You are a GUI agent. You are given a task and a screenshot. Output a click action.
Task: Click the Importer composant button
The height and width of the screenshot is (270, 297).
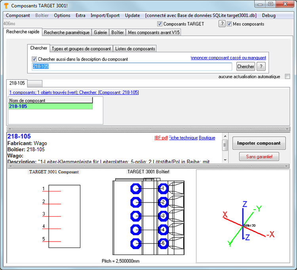(259, 143)
